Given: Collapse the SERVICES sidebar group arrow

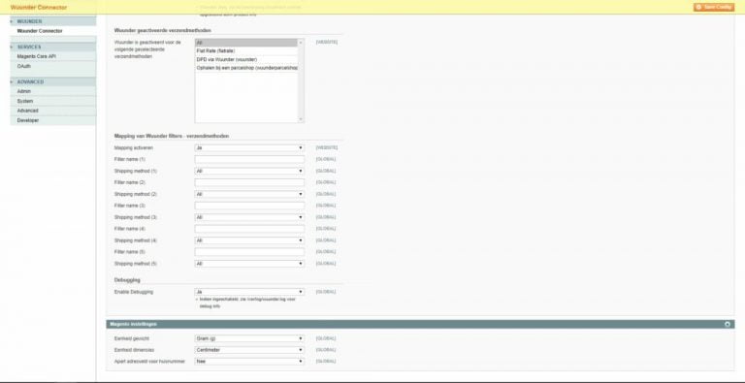Looking at the screenshot, I should coord(12,48).
